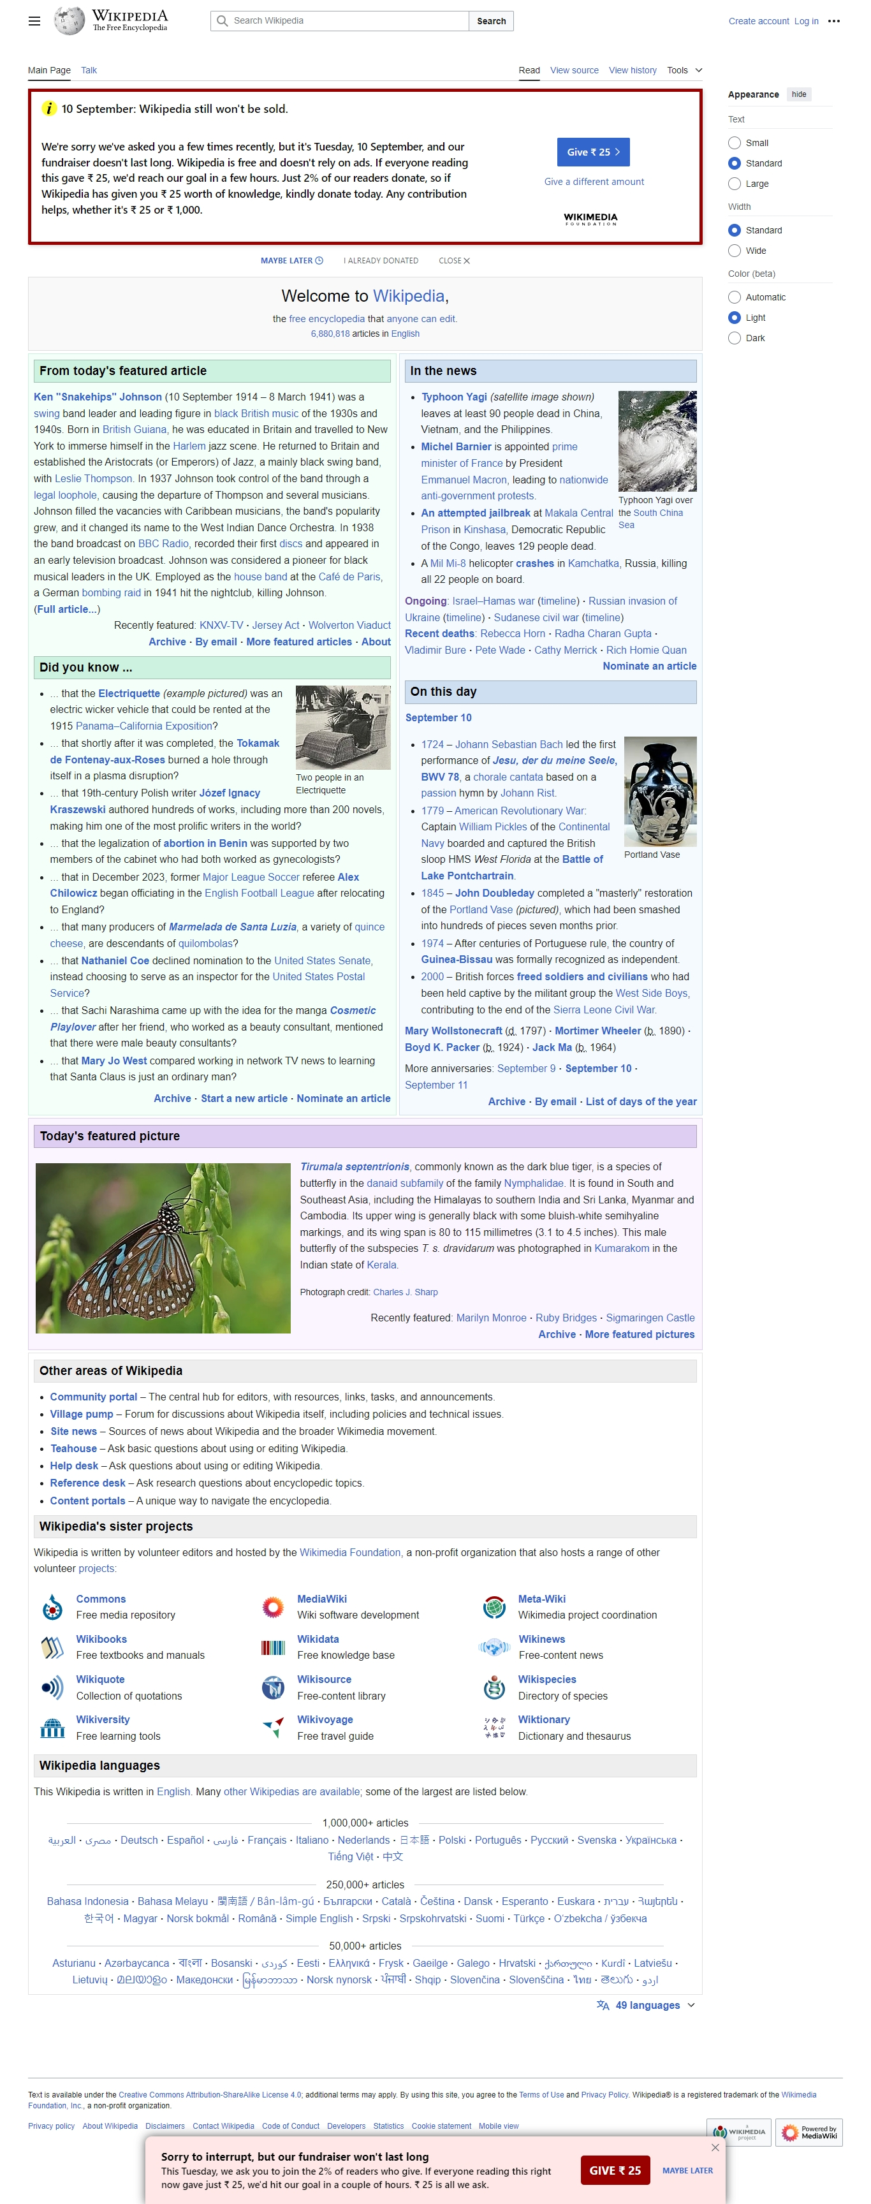Click Give a different amount link
Image resolution: width=871 pixels, height=2204 pixels.
tap(594, 181)
